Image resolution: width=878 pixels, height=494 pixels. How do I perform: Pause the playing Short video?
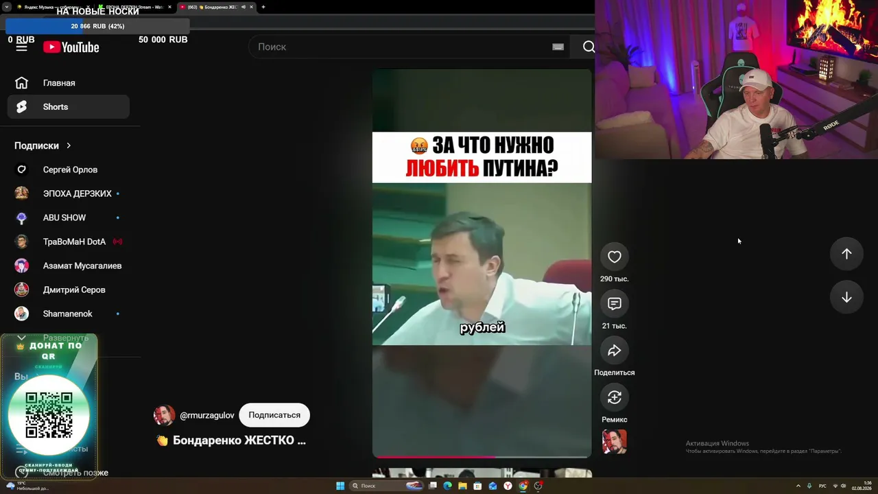(482, 263)
